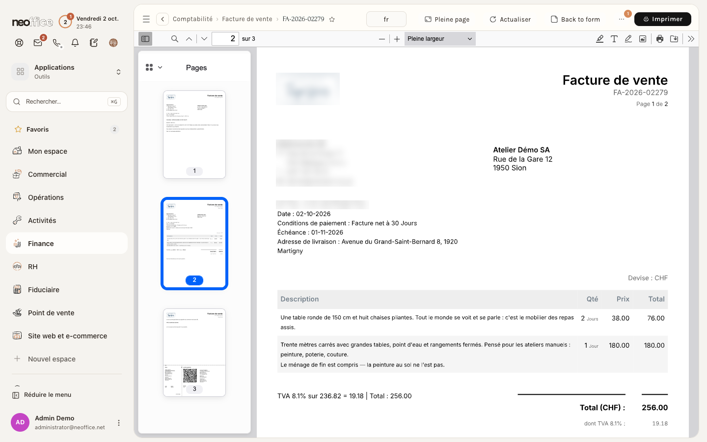This screenshot has height=442, width=707.
Task: Click Comptabilité breadcrumb
Action: coord(192,19)
